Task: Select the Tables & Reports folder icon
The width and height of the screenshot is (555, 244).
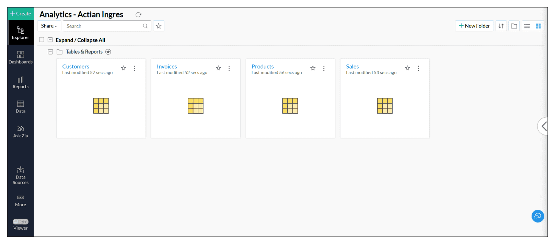Action: (59, 52)
